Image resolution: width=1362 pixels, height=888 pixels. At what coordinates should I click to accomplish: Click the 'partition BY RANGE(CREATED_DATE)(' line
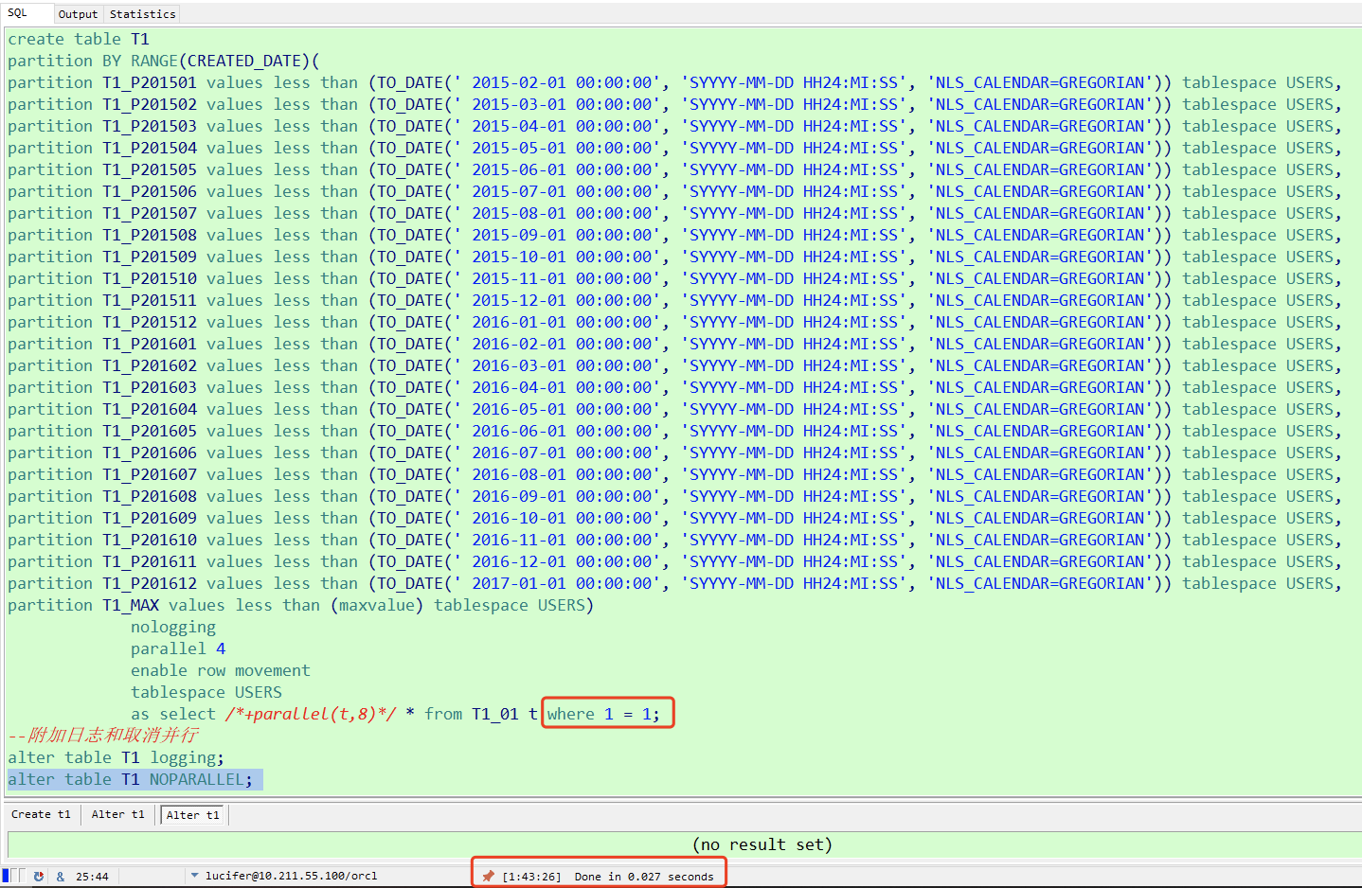tap(164, 61)
